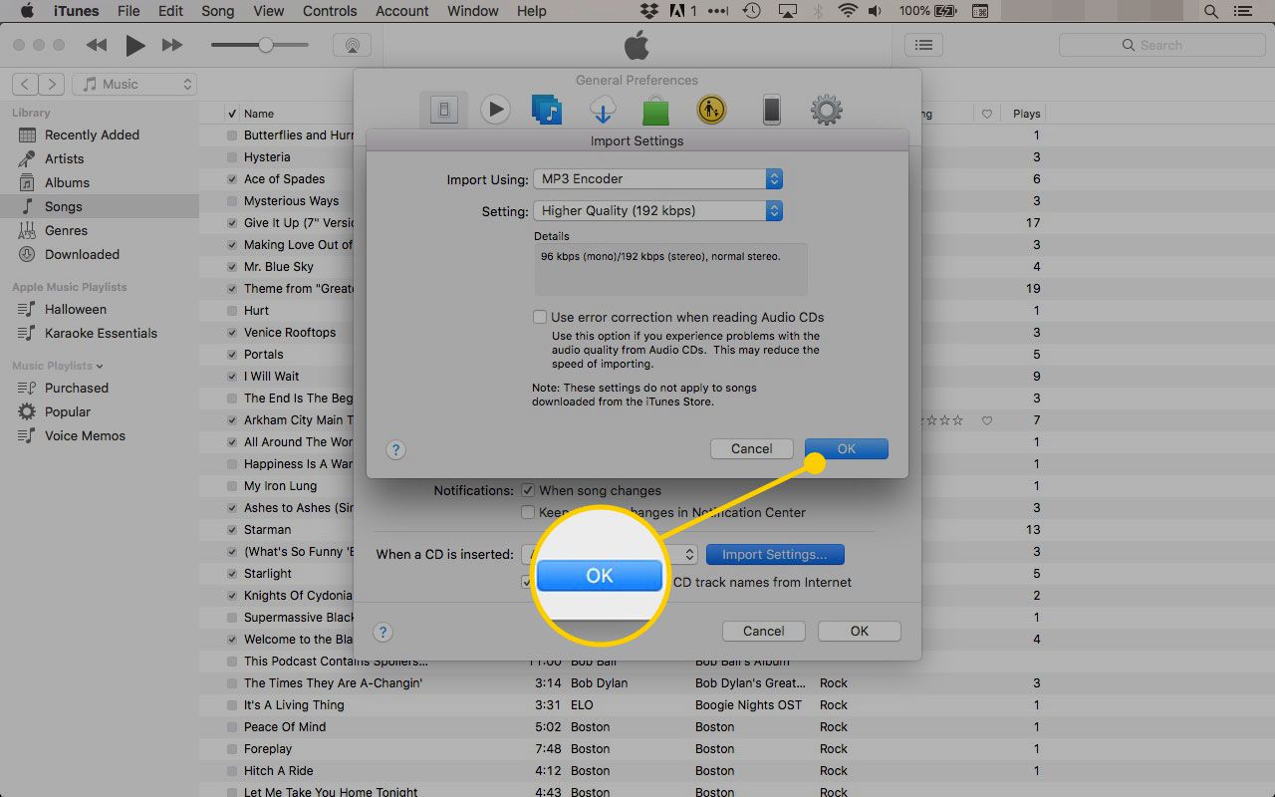Click the Play button
The height and width of the screenshot is (797, 1275).
coord(135,45)
